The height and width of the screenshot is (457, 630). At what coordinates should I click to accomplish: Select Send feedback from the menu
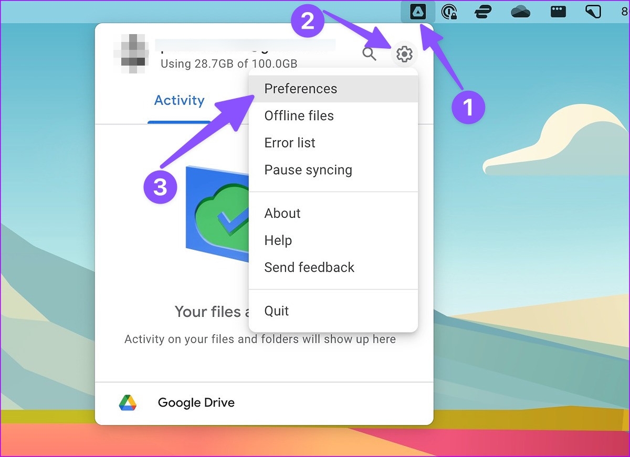coord(309,267)
